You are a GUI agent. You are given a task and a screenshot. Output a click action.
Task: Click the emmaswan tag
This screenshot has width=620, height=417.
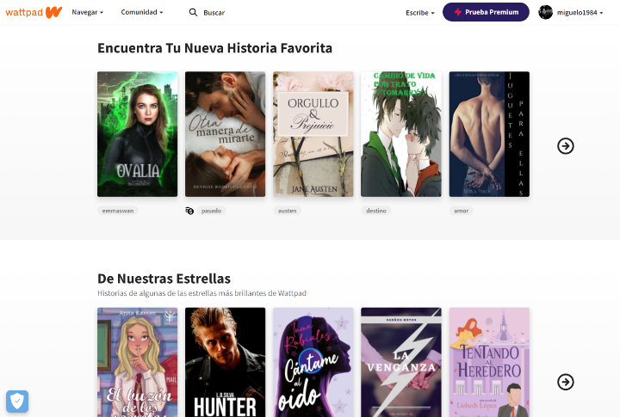click(x=117, y=211)
